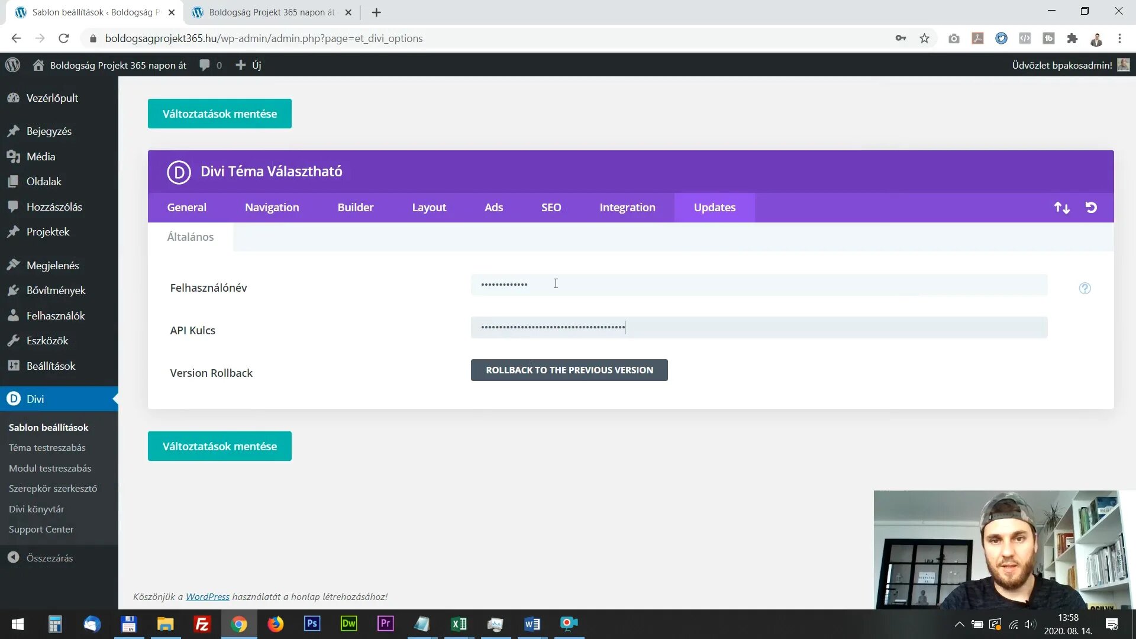The width and height of the screenshot is (1136, 639).
Task: Open Photoshop from taskbar
Action: coord(312,624)
